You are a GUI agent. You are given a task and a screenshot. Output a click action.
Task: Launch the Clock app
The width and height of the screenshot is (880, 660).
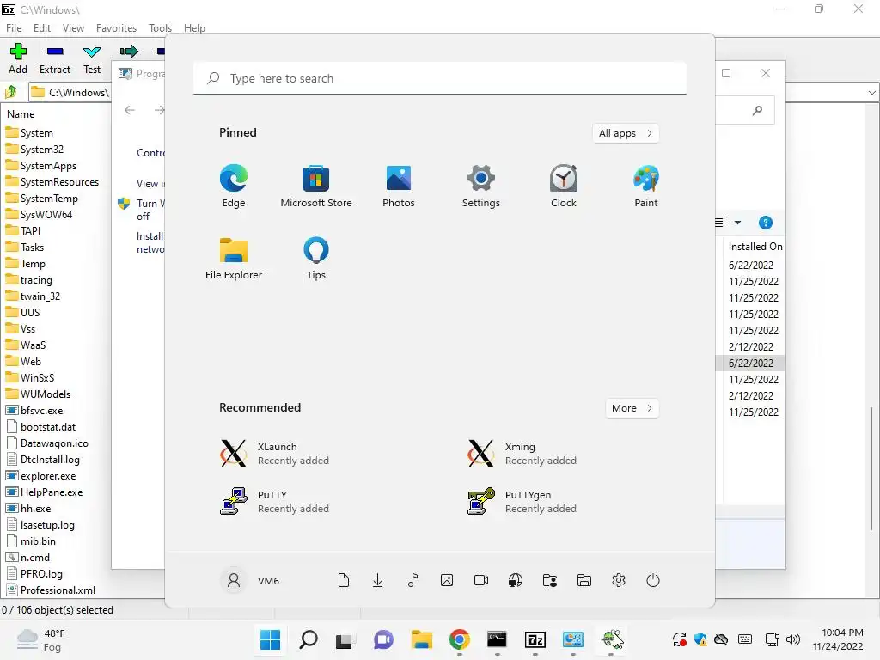[564, 186]
